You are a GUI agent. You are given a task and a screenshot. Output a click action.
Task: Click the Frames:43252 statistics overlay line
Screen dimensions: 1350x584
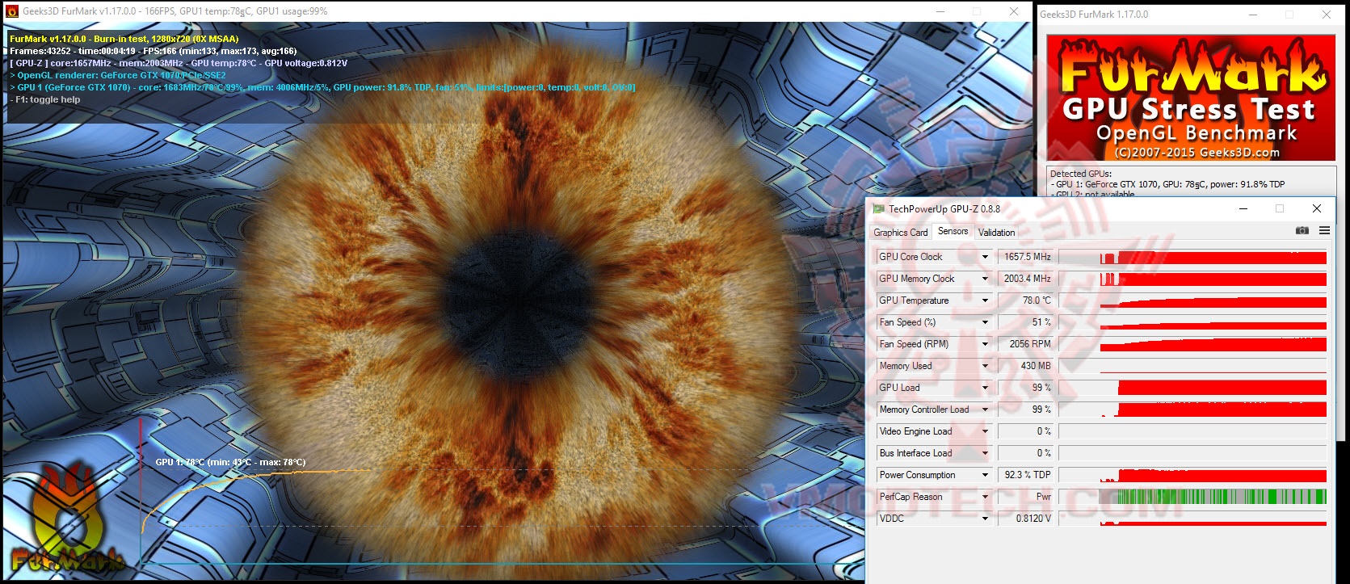point(154,51)
